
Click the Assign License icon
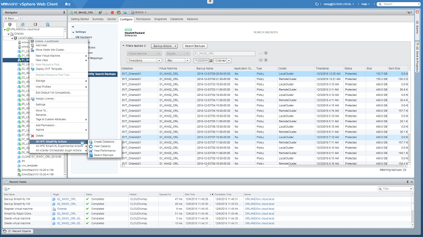(32, 99)
